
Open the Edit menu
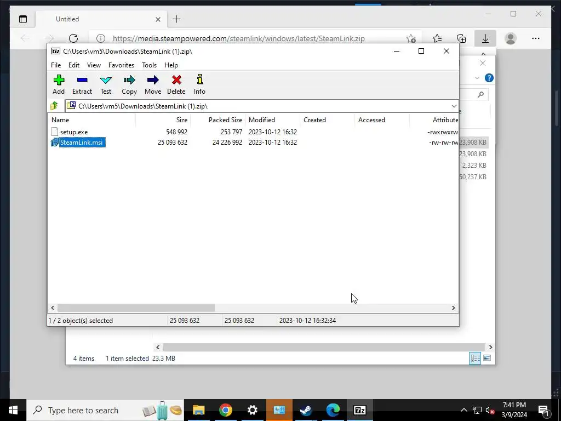coord(74,65)
